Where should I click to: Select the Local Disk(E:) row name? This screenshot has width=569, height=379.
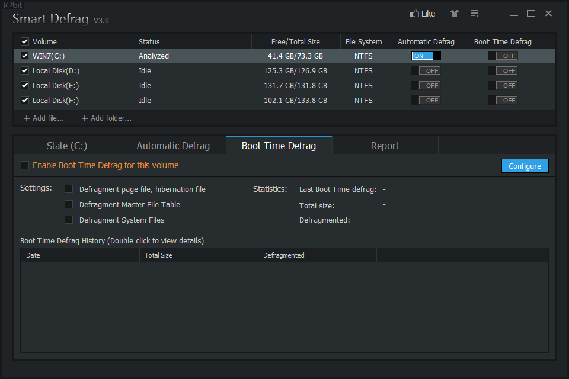point(56,86)
